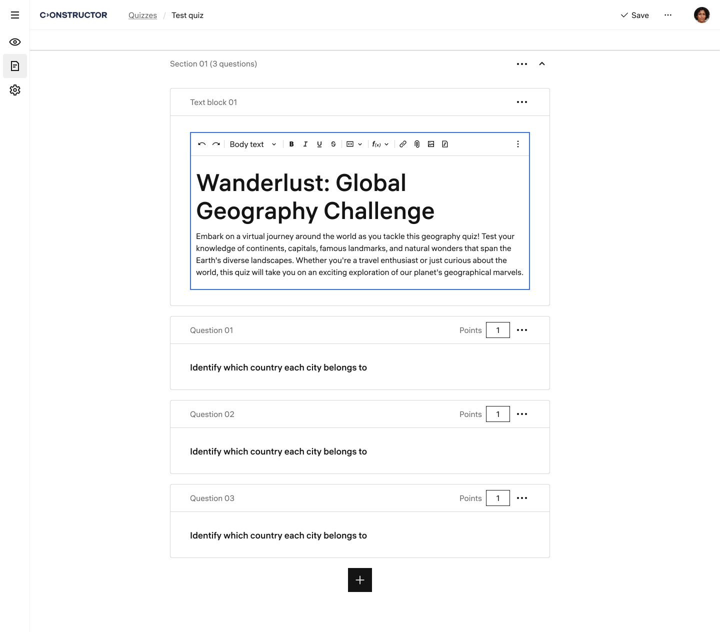720x644 pixels.
Task: Open the hamburger menu at top left
Action: 15,15
